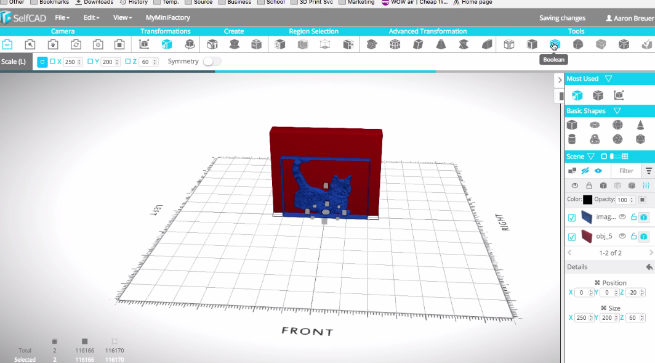Viewport: 655px width, 363px height.
Task: Click the Position Z value stepper
Action: 641,293
